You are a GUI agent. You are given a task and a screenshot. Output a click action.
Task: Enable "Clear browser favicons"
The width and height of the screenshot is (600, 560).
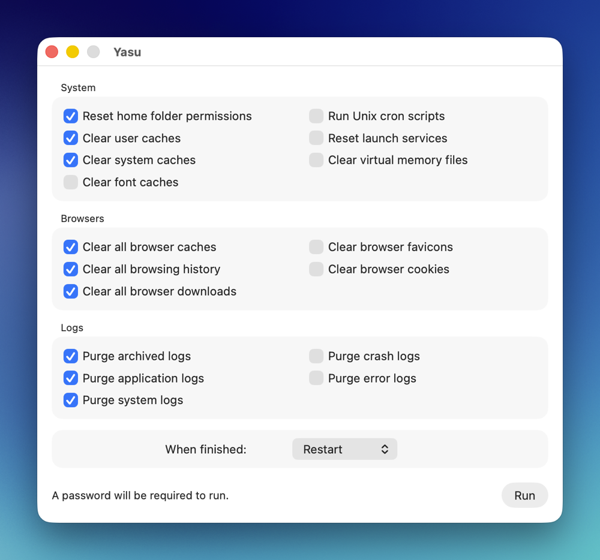(x=316, y=246)
